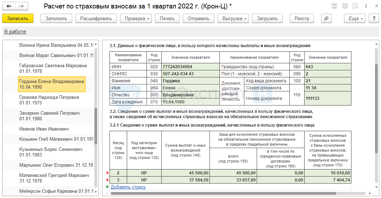
Task: Click the Добавить строку link
Action: 128,187
